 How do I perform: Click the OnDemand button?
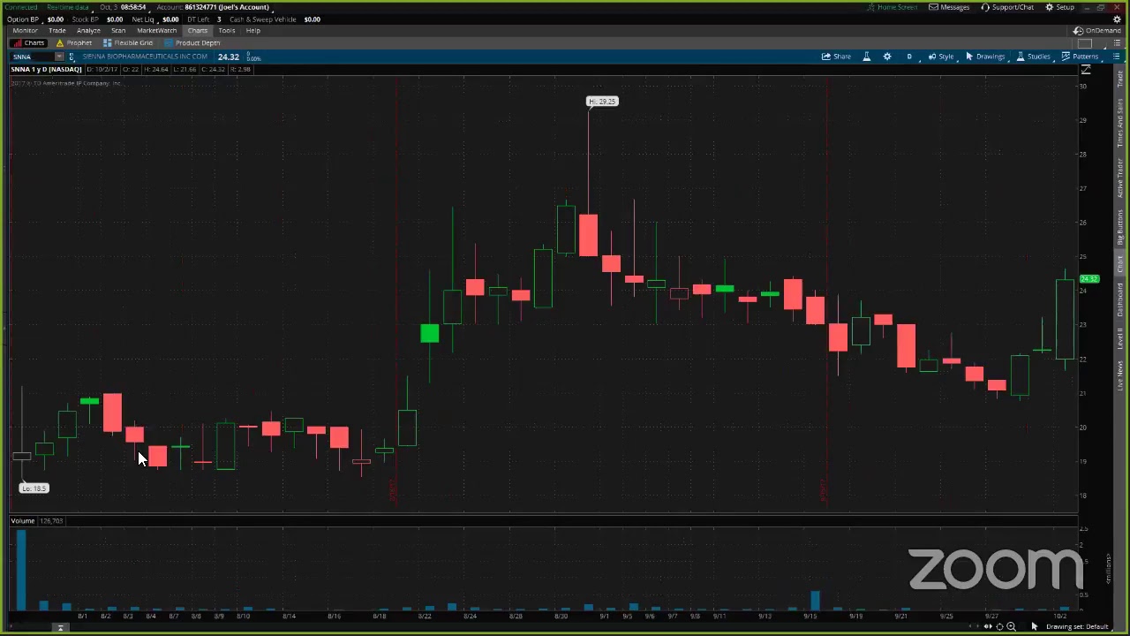pyautogui.click(x=1097, y=30)
